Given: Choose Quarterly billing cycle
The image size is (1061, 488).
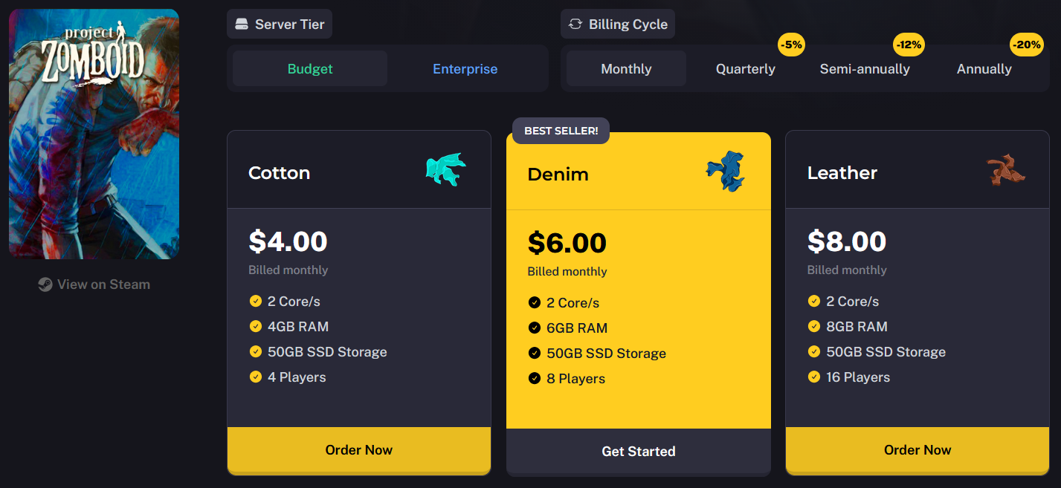Looking at the screenshot, I should [745, 69].
